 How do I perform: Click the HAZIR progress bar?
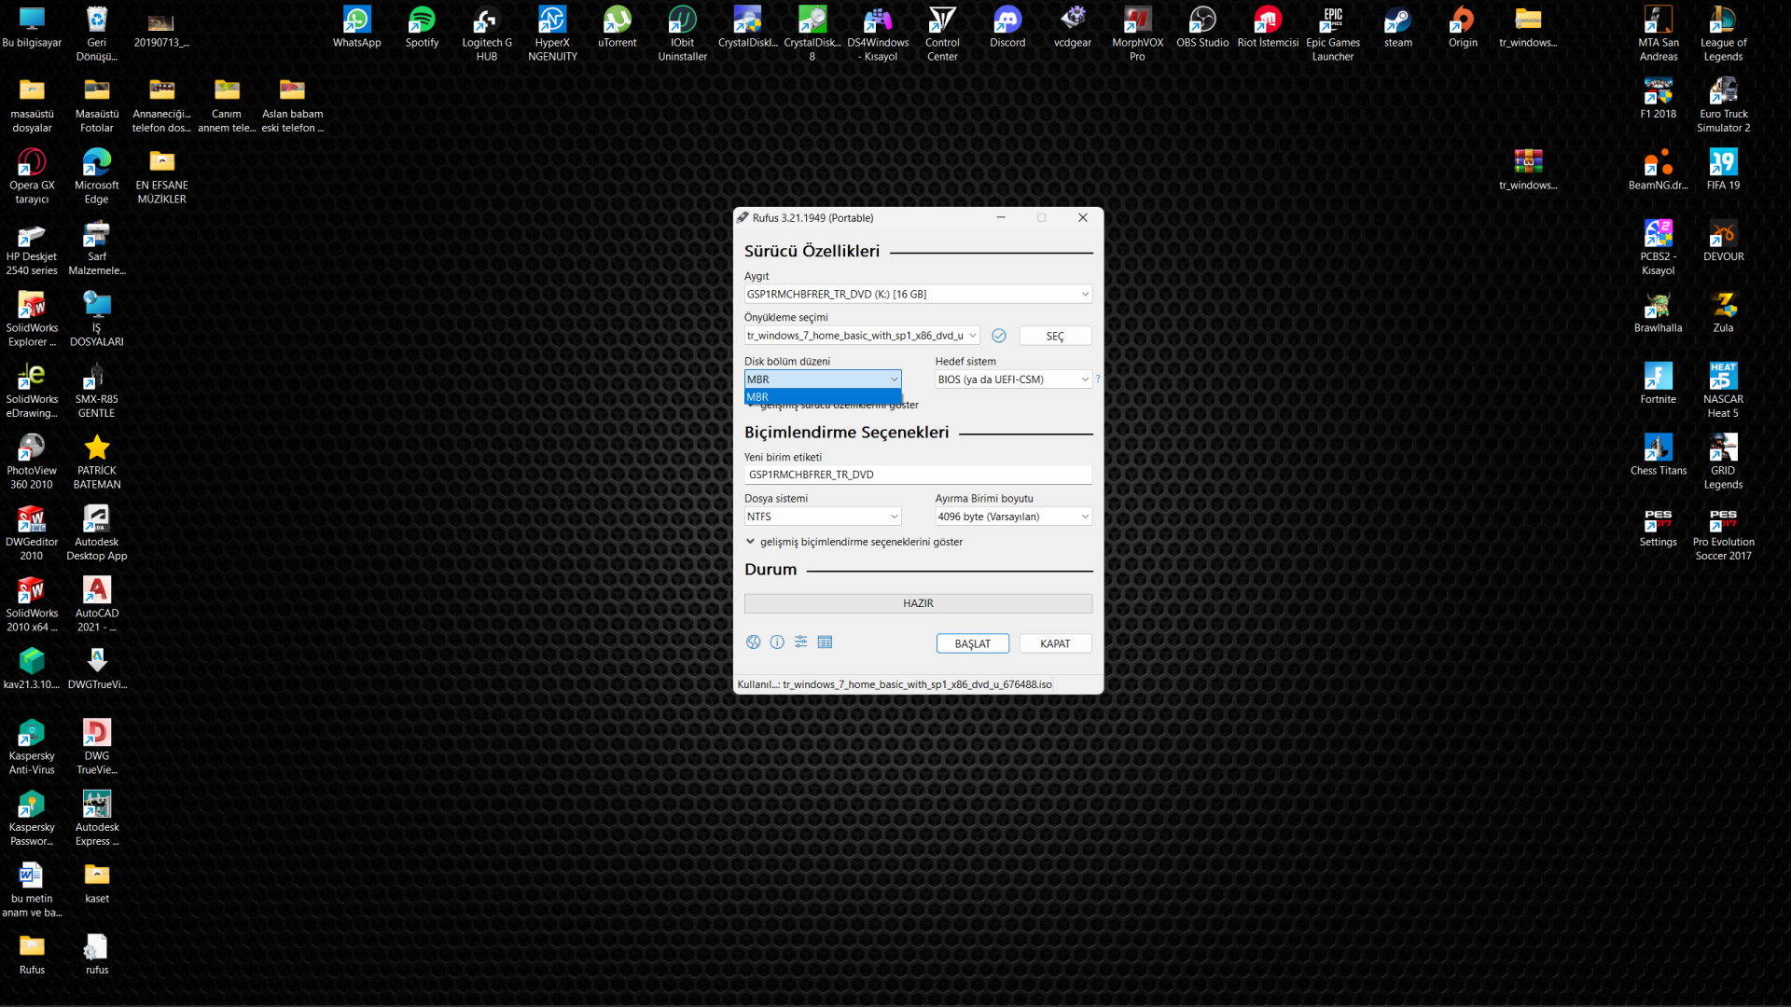(918, 603)
